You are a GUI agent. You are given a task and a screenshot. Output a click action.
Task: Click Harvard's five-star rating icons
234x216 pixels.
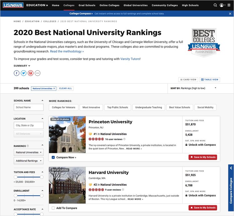coord(96,190)
